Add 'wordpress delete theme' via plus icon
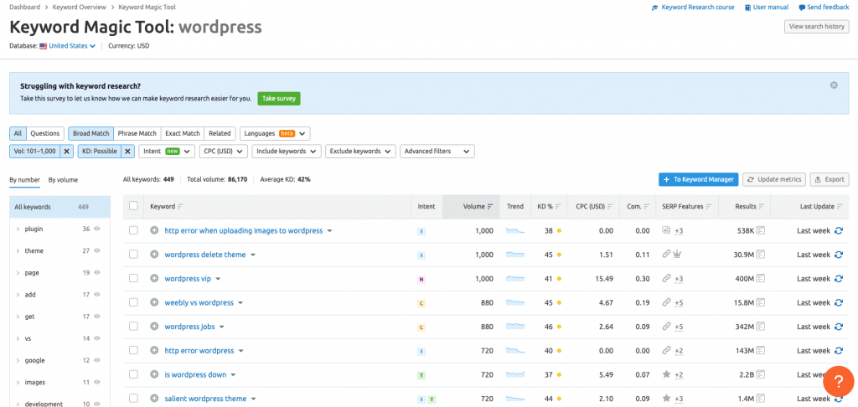Viewport: 858px width, 407px height. pos(154,255)
